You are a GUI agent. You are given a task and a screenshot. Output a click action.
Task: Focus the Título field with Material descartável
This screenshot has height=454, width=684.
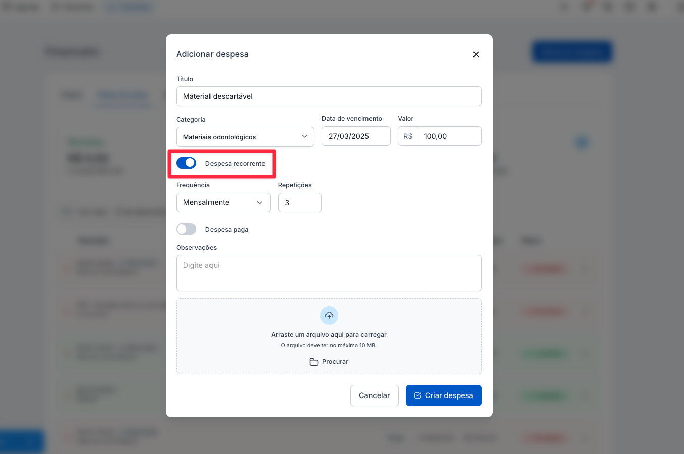pyautogui.click(x=328, y=96)
